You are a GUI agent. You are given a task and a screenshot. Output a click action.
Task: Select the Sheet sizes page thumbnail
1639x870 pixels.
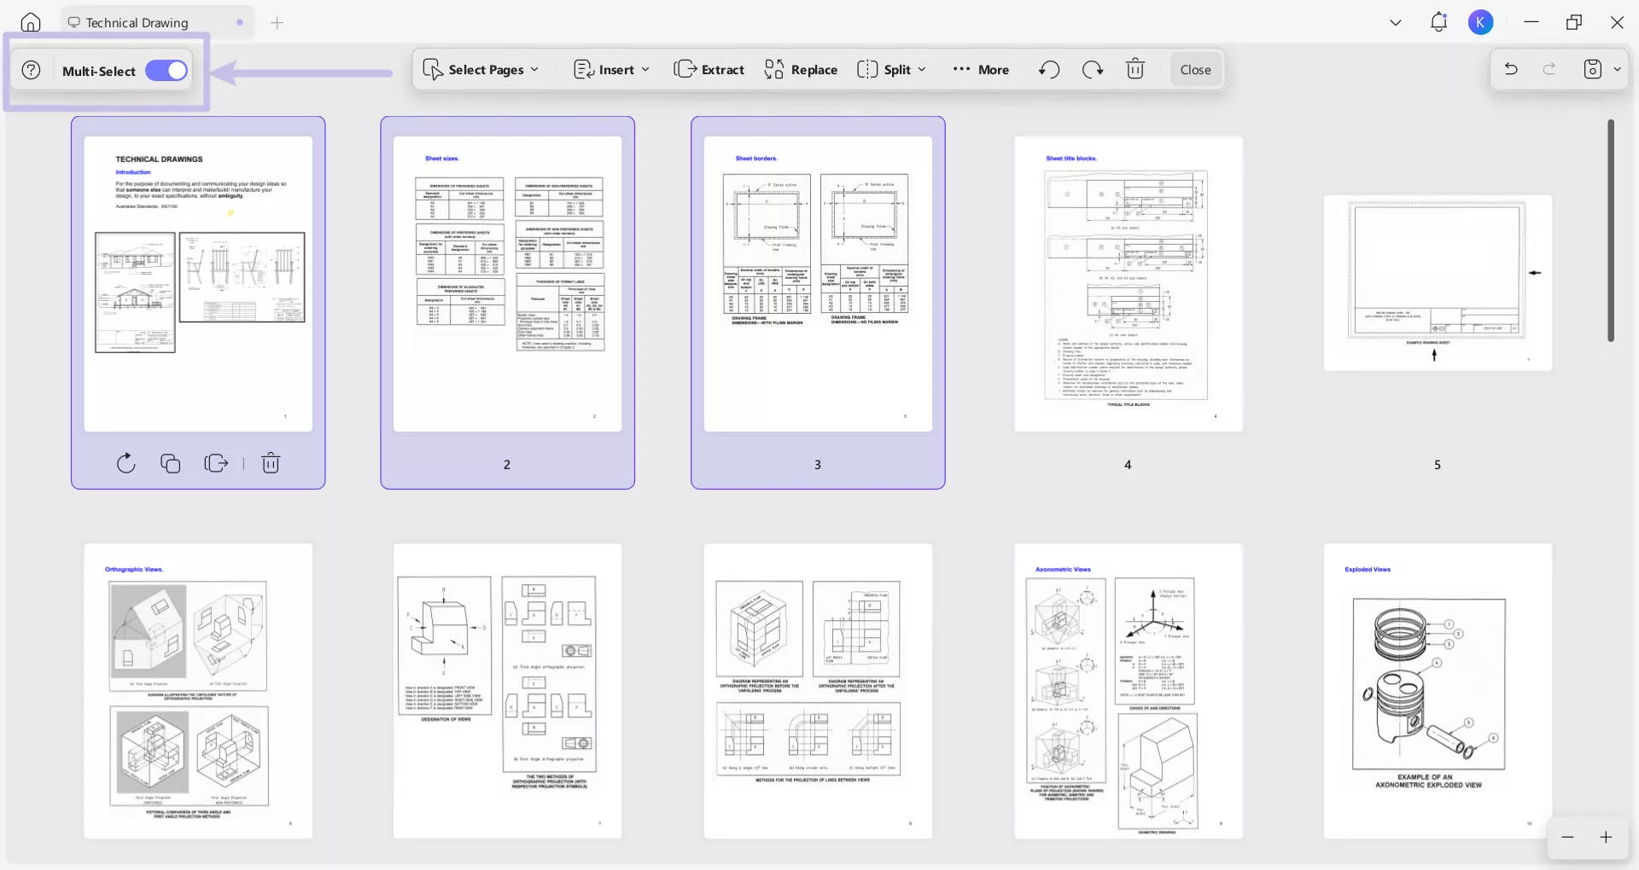click(x=508, y=284)
